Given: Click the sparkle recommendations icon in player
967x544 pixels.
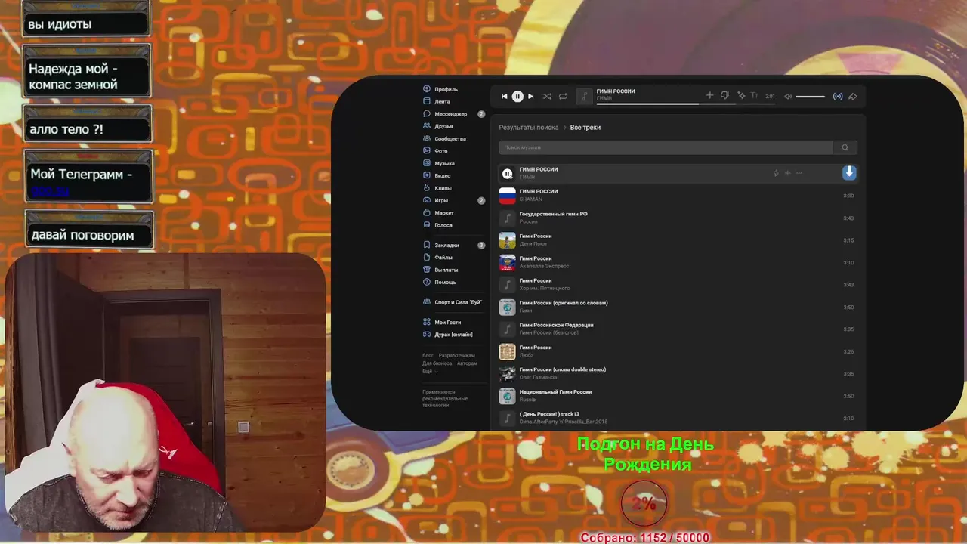Looking at the screenshot, I should click(740, 95).
